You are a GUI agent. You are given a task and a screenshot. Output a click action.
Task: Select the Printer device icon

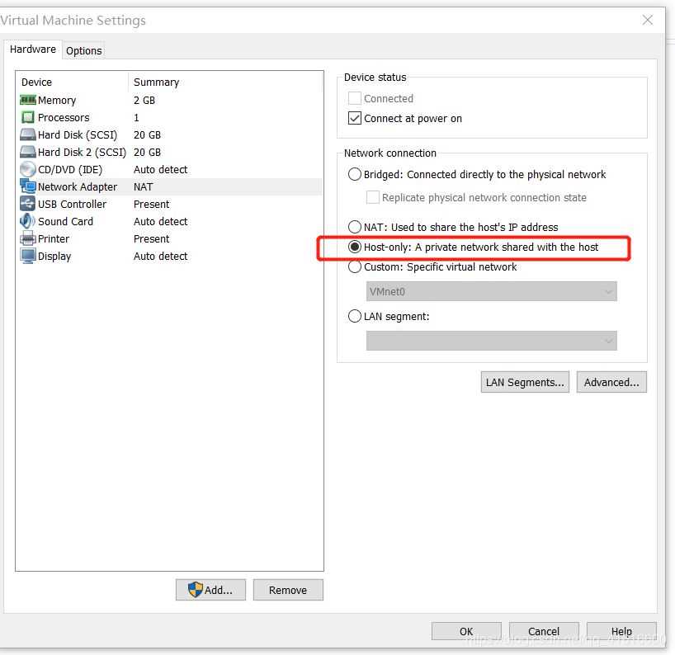(27, 238)
